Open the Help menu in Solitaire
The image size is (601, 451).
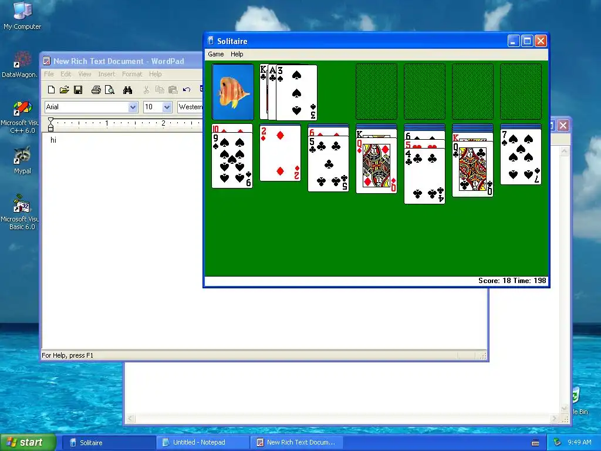click(237, 54)
